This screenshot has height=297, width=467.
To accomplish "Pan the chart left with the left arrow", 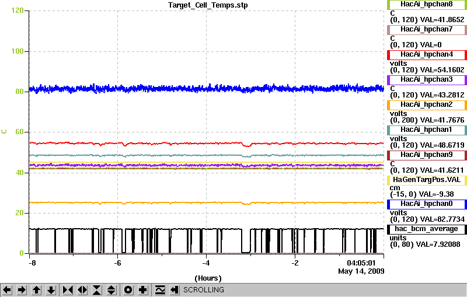I will pyautogui.click(x=7, y=289).
